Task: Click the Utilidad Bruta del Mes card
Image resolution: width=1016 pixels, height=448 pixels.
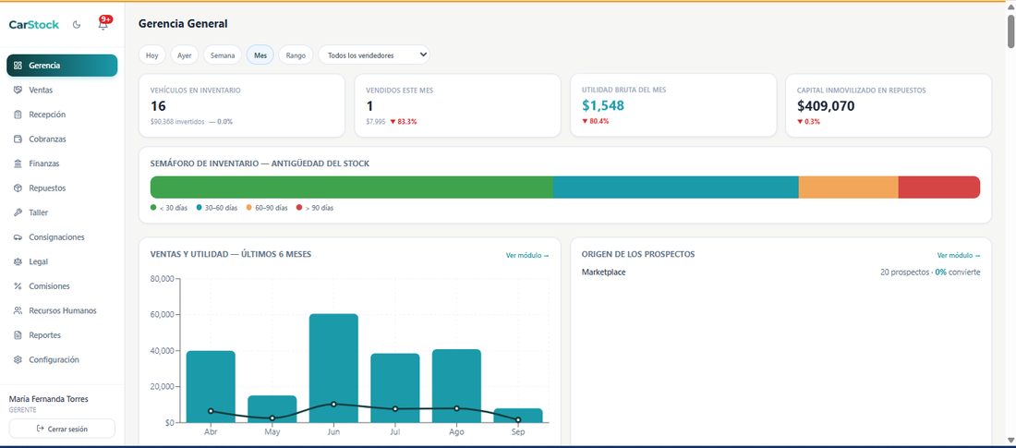Action: click(x=673, y=105)
